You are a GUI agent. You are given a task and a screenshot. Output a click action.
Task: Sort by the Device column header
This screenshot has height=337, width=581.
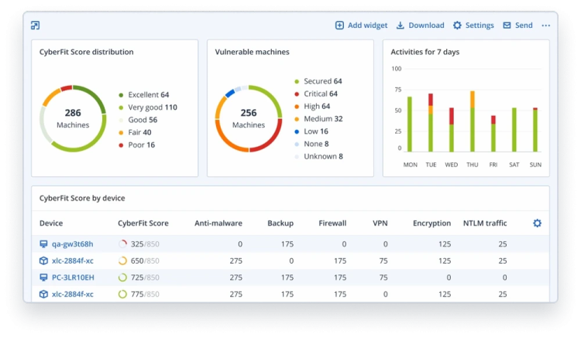pyautogui.click(x=51, y=223)
